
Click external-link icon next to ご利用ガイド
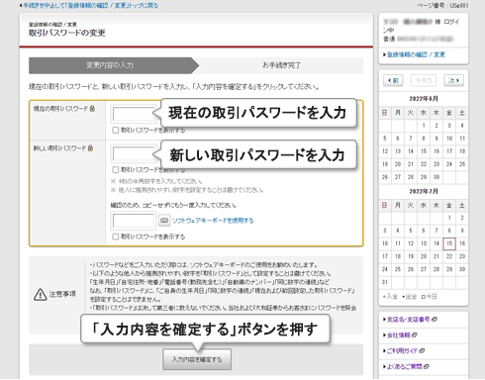pyautogui.click(x=422, y=350)
